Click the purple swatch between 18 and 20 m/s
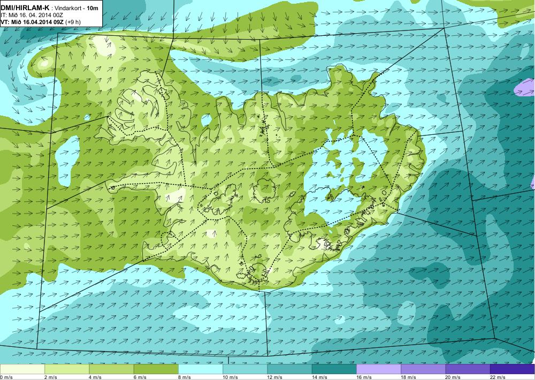The width and height of the screenshot is (535, 380). point(423,369)
